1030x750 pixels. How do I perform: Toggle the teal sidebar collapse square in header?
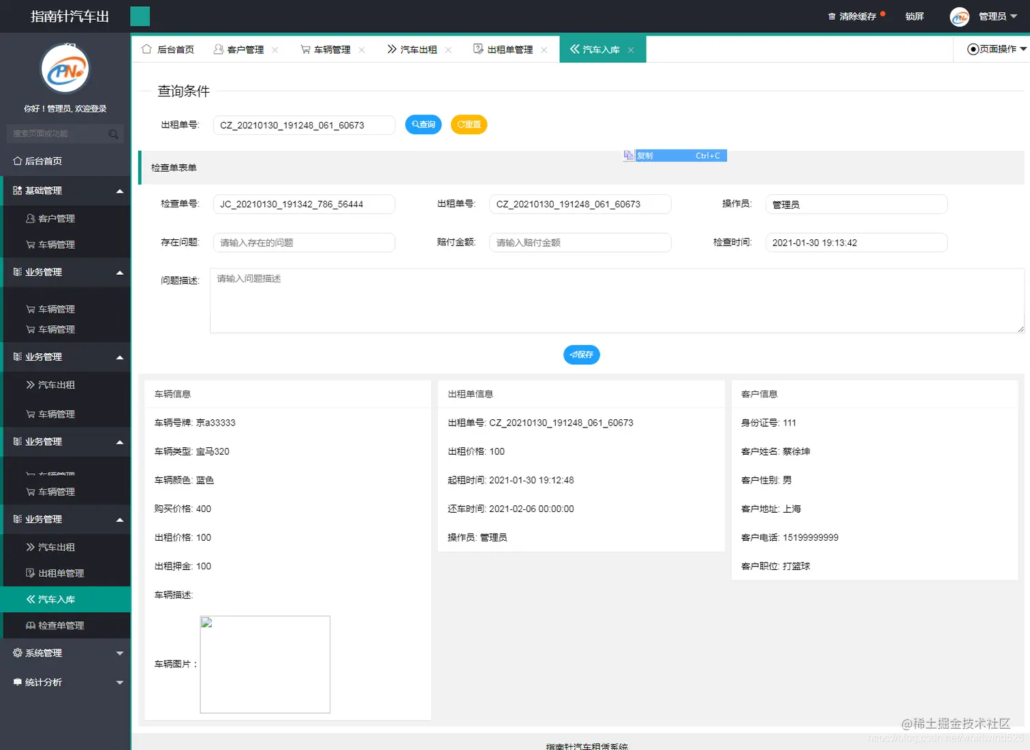pyautogui.click(x=140, y=16)
